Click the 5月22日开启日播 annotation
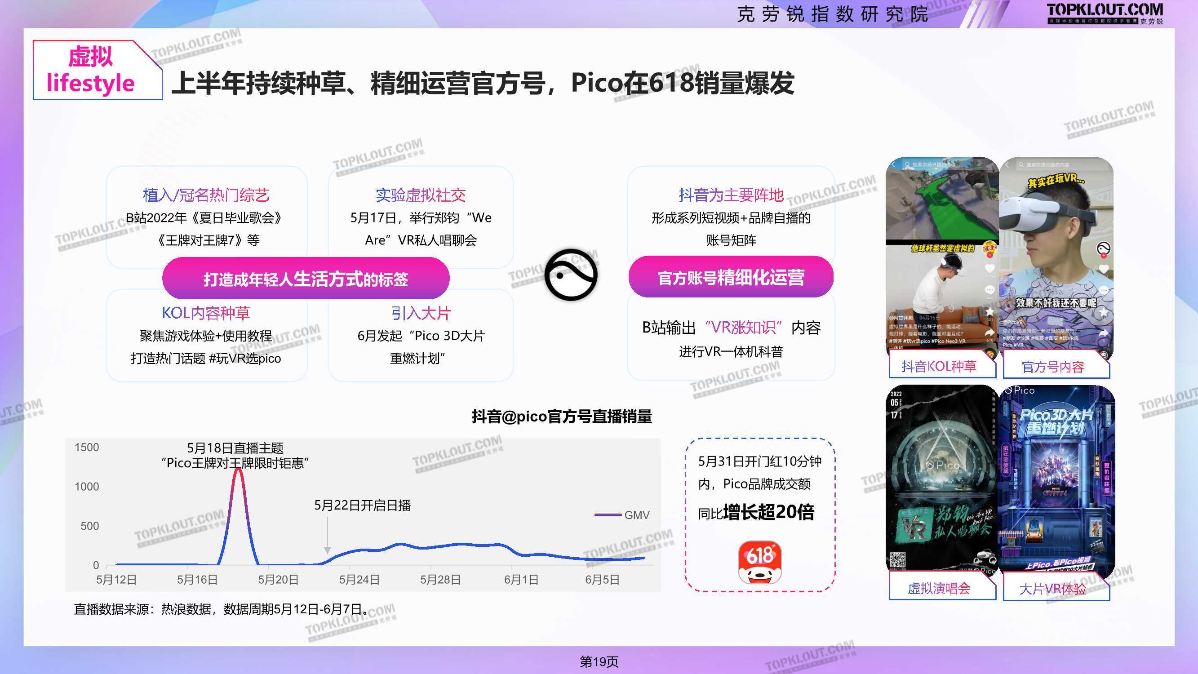The width and height of the screenshot is (1198, 674). [362, 505]
